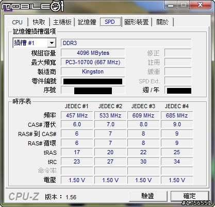Select the SPD tab

click(x=110, y=22)
